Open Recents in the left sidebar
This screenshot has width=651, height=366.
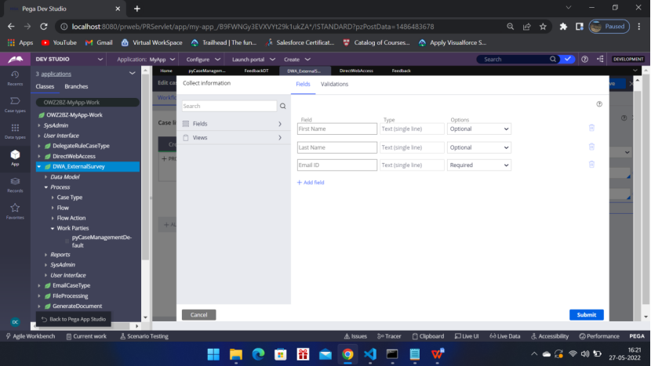click(15, 78)
